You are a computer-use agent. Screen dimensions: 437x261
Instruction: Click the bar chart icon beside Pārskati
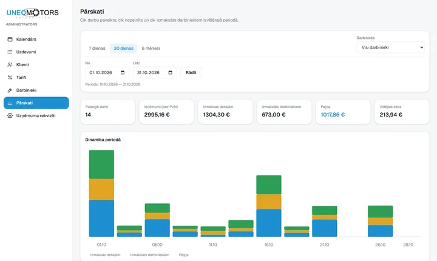pyautogui.click(x=10, y=103)
